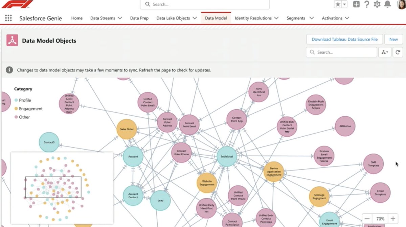Viewport: 406px width, 227px height.
Task: Click the minimap overview thumbnail
Action: point(62,187)
